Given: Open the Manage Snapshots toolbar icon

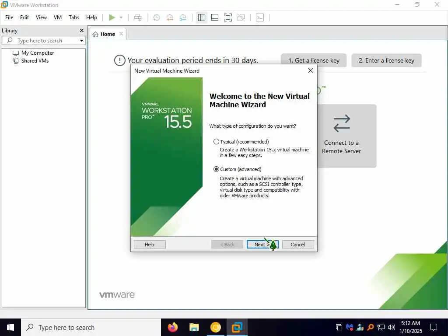Looking at the screenshot, I should tap(183, 17).
